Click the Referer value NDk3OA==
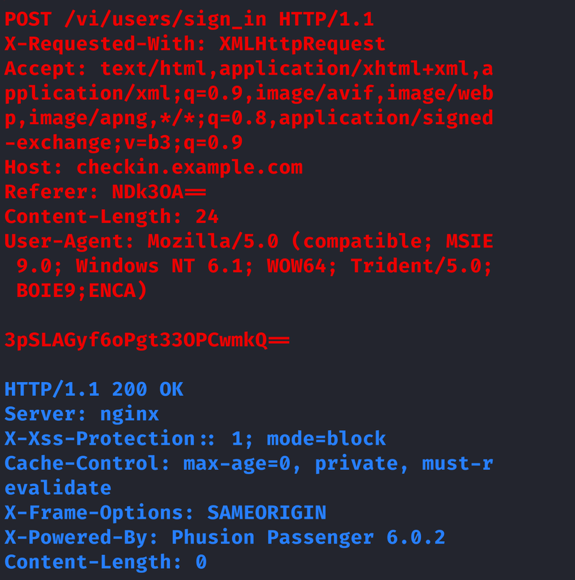Screen dimensions: 575x580 click(x=159, y=192)
